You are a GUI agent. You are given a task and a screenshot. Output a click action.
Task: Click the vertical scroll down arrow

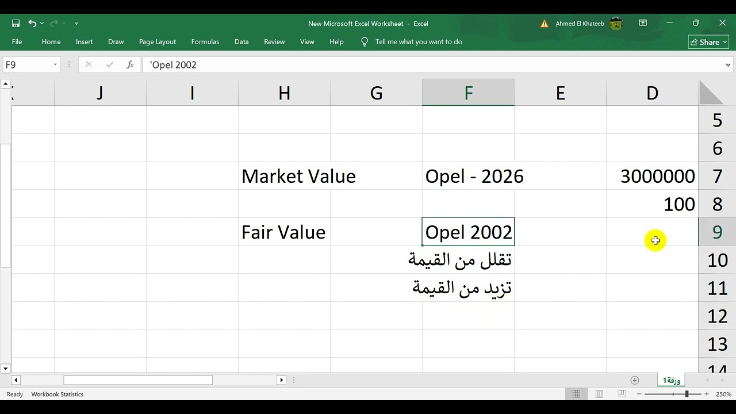(5, 369)
